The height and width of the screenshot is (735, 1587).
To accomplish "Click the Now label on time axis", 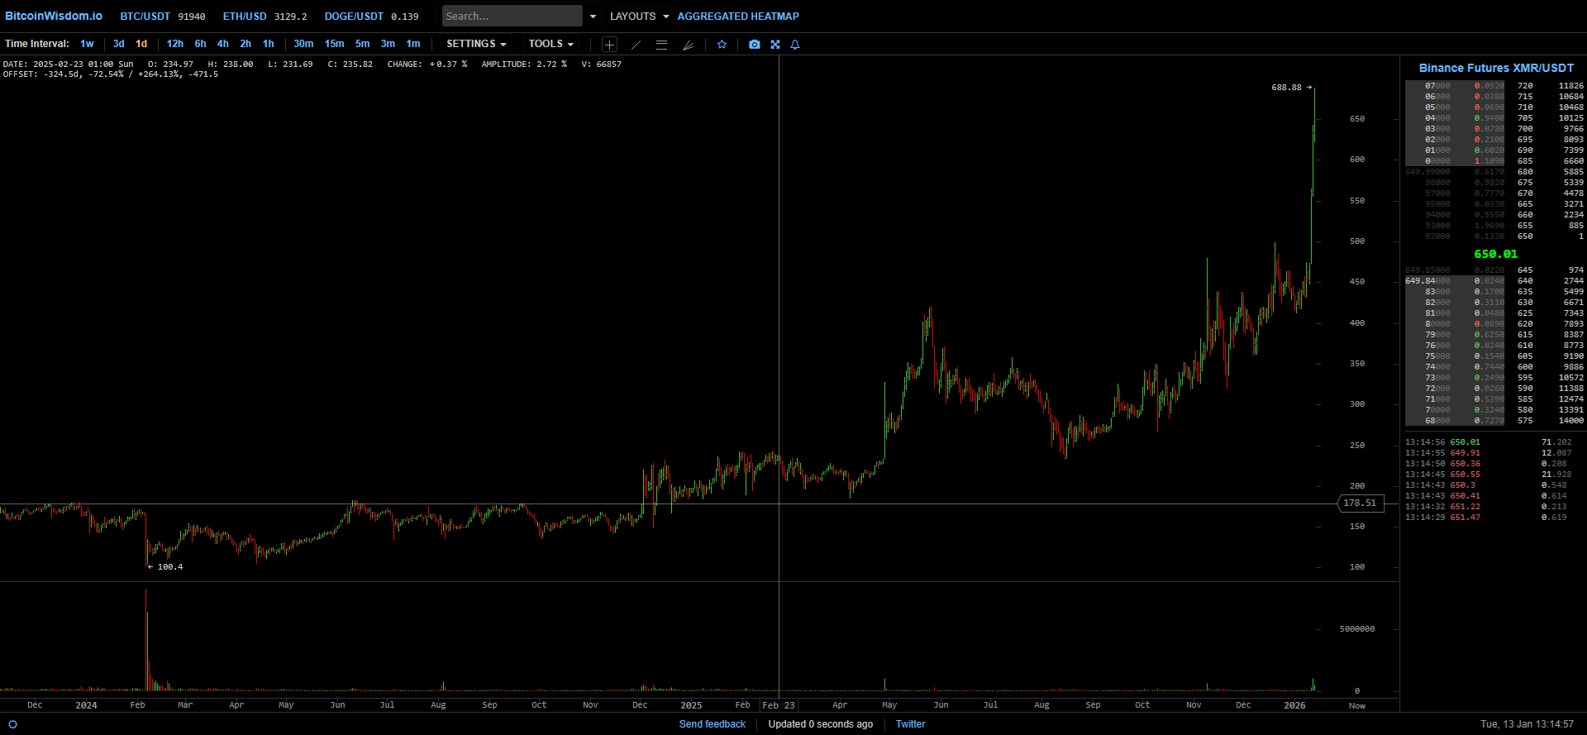I will coord(1357,706).
